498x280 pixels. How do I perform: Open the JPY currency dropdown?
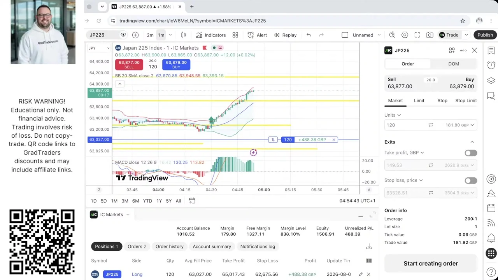(99, 48)
